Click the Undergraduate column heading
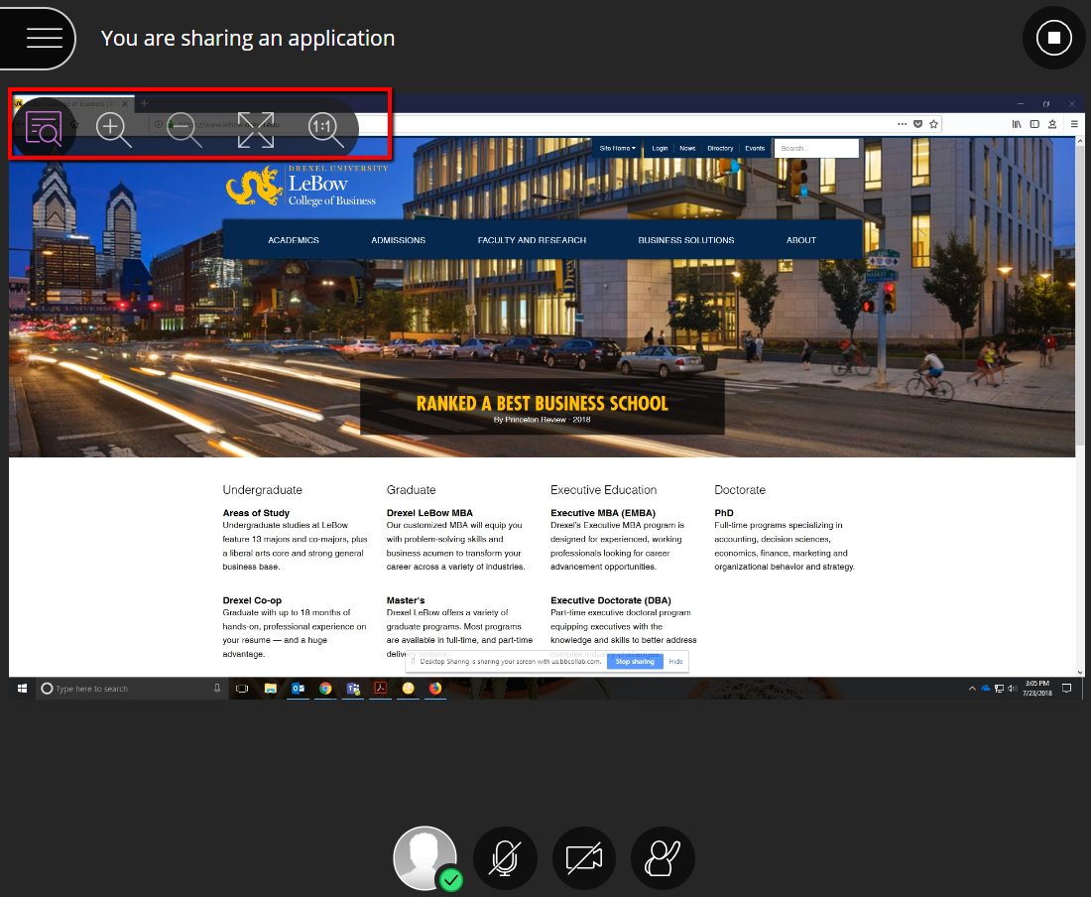This screenshot has width=1091, height=897. point(262,490)
